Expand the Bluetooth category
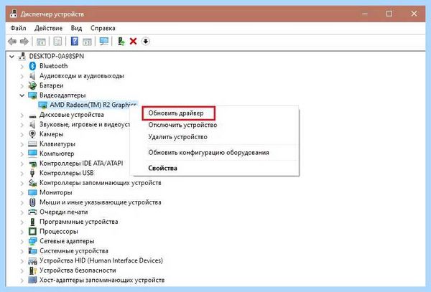The height and width of the screenshot is (292, 431). (22, 66)
